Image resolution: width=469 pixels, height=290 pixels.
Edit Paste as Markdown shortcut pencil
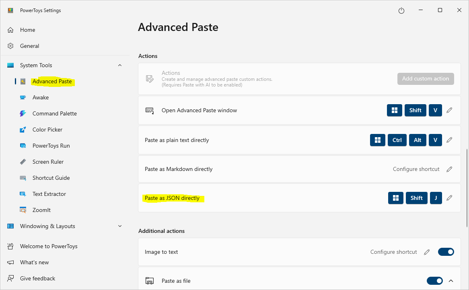[x=449, y=169]
